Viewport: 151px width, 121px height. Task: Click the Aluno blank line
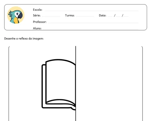coord(91,29)
